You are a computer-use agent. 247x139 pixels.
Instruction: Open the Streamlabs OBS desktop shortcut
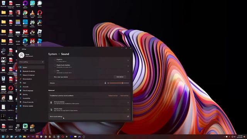pyautogui.click(x=25, y=127)
